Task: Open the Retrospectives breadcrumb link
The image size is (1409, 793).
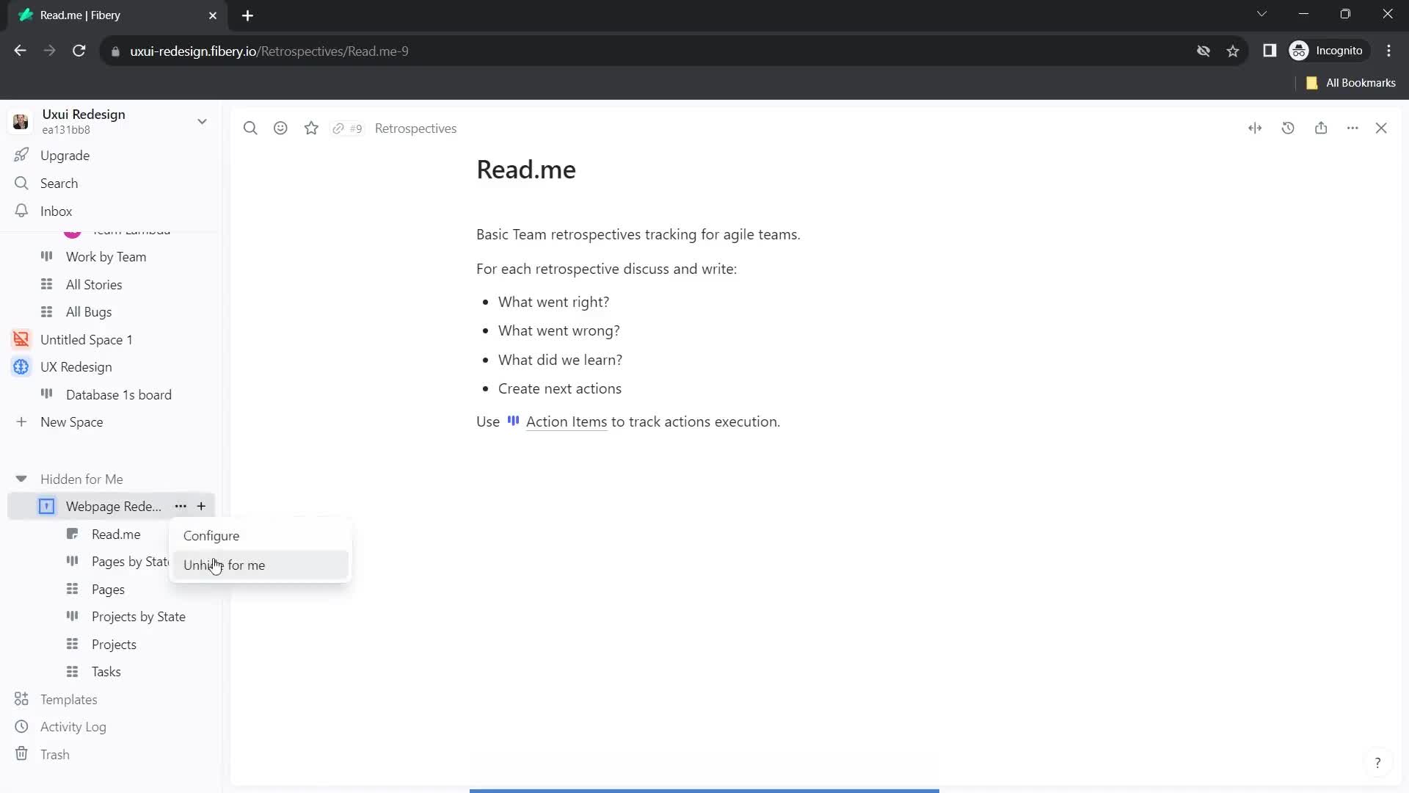Action: click(x=416, y=127)
